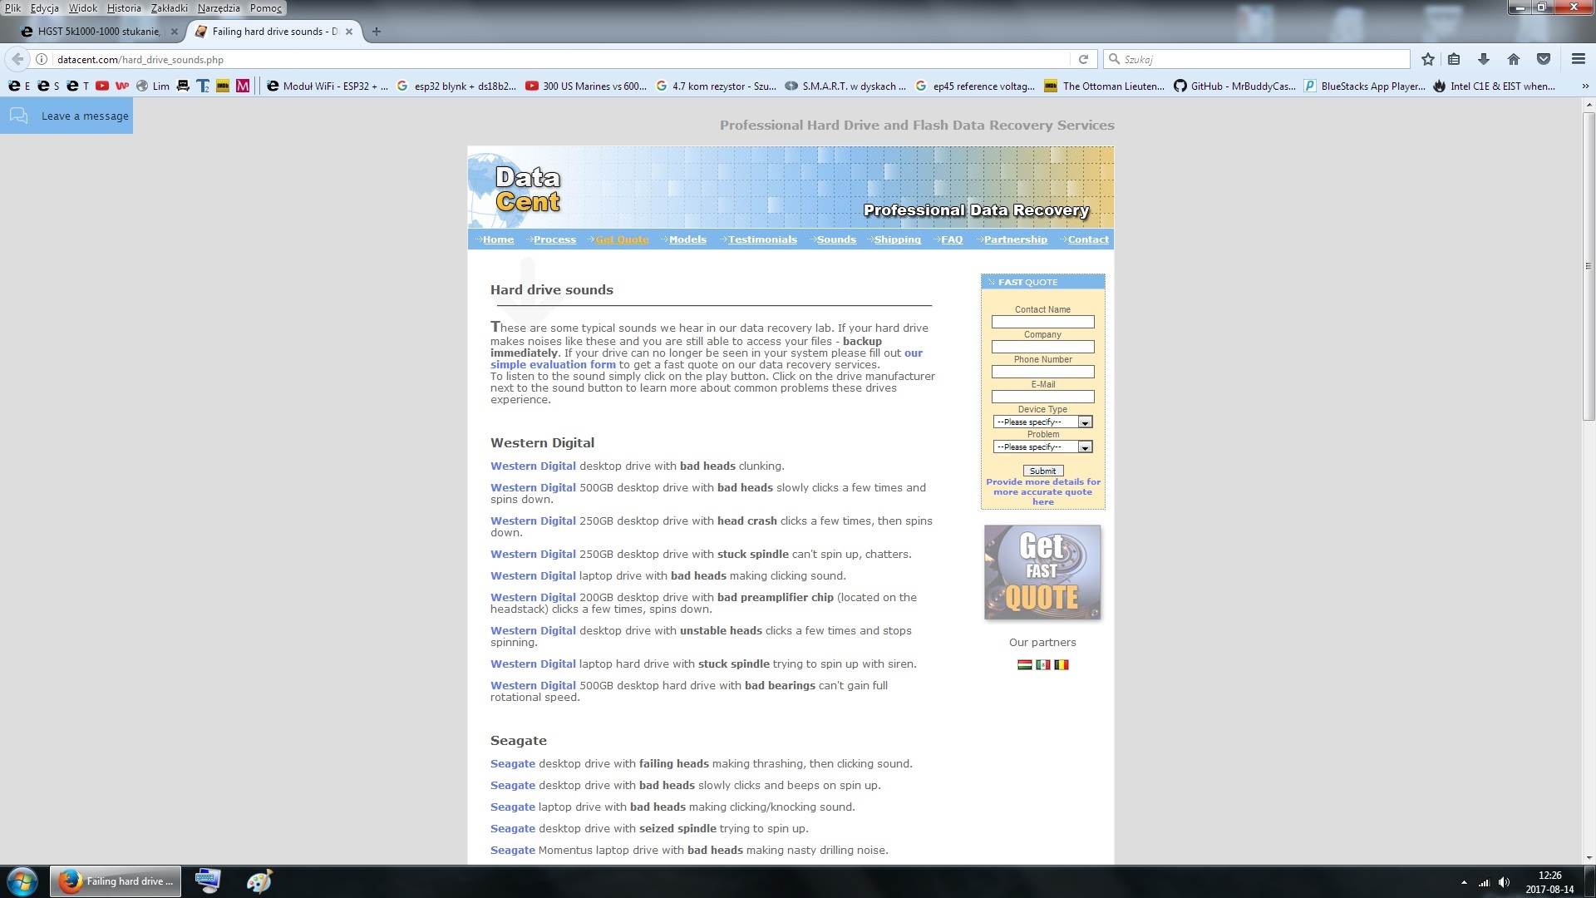Click the E-Mail input field
Image resolution: width=1596 pixels, height=898 pixels.
pyautogui.click(x=1042, y=397)
